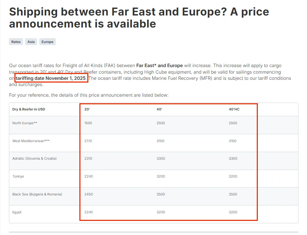
Task: Select the 40' column header
Action: (159, 109)
